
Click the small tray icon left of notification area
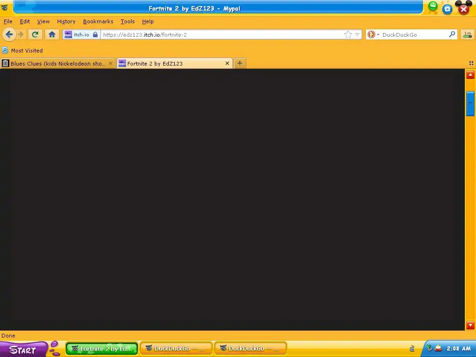coord(412,348)
